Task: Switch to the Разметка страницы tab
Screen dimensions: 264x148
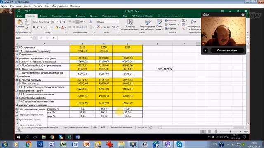Action: (x=61, y=16)
